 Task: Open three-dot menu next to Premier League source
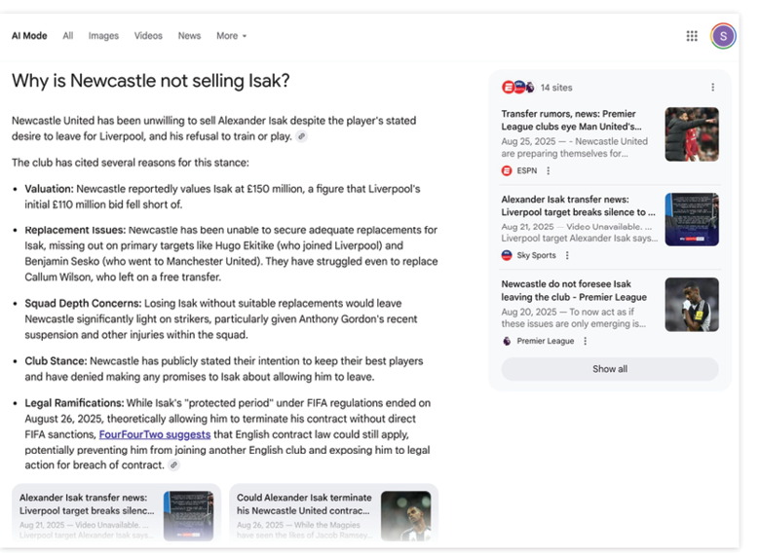pos(585,341)
